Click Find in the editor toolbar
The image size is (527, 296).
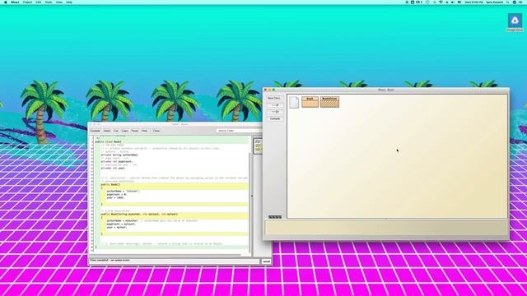[x=145, y=131]
